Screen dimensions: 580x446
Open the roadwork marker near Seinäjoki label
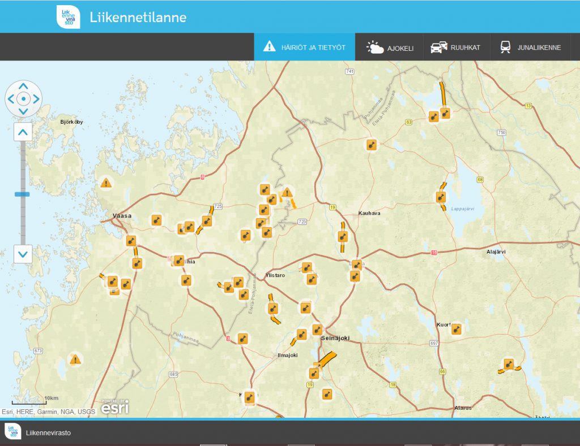317,330
